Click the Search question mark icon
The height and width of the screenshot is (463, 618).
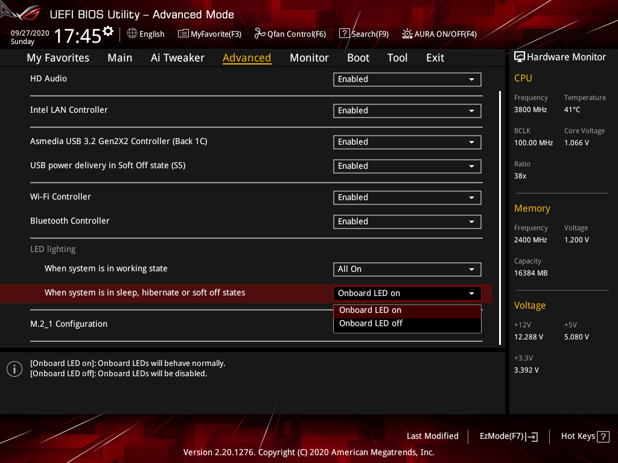344,34
